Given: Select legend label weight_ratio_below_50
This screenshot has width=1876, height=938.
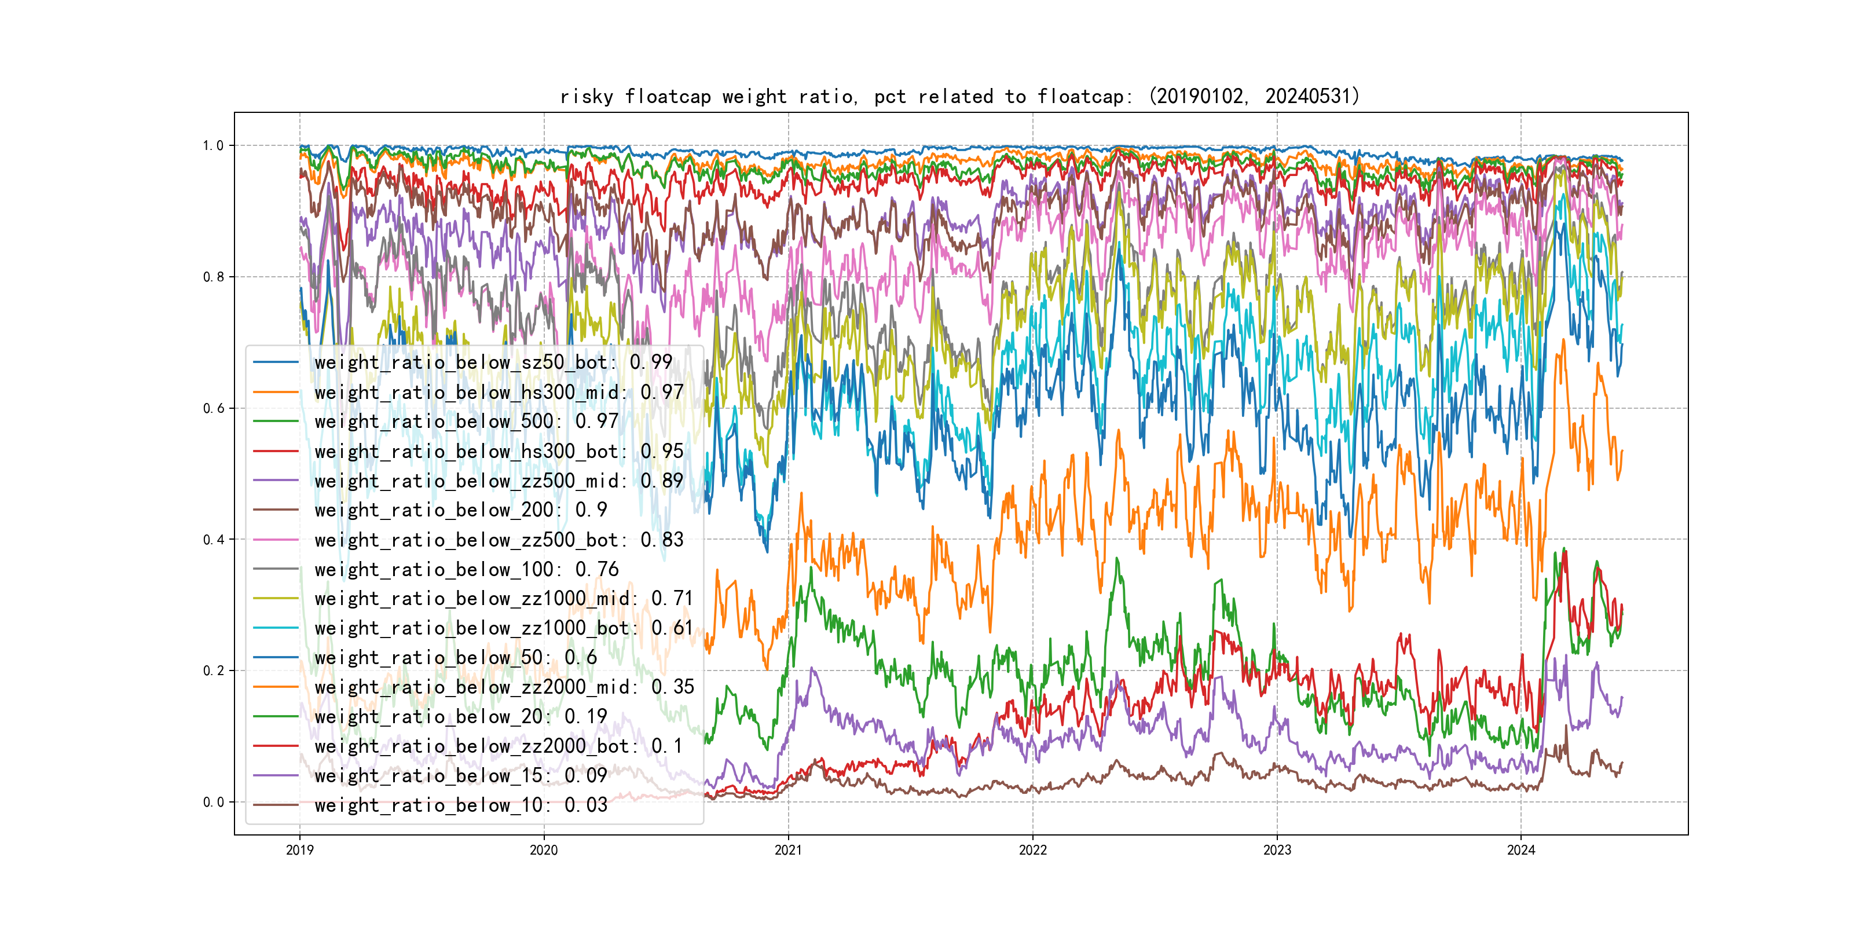Looking at the screenshot, I should coord(455,658).
